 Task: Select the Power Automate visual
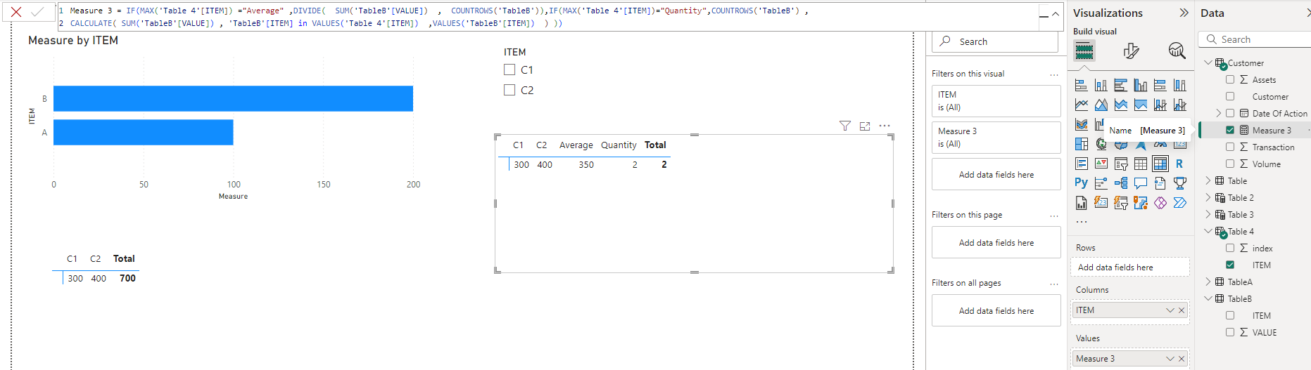(x=1180, y=203)
